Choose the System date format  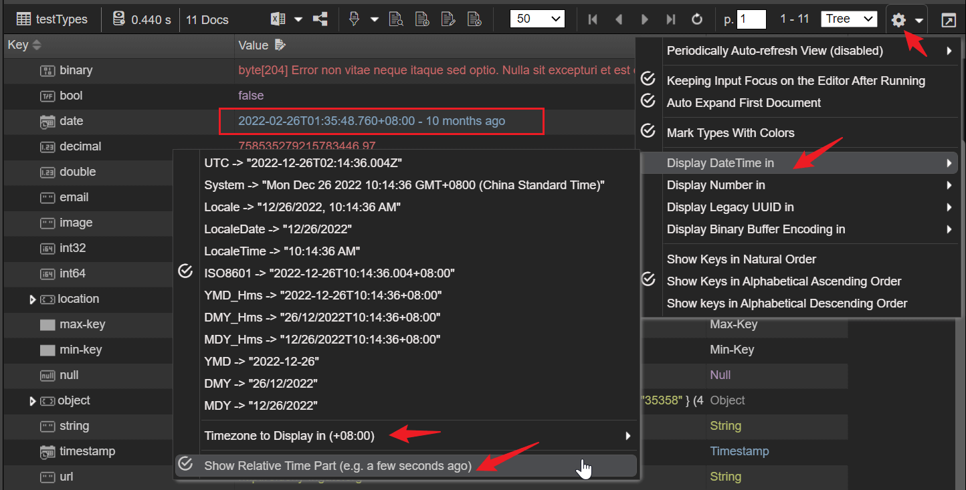405,185
